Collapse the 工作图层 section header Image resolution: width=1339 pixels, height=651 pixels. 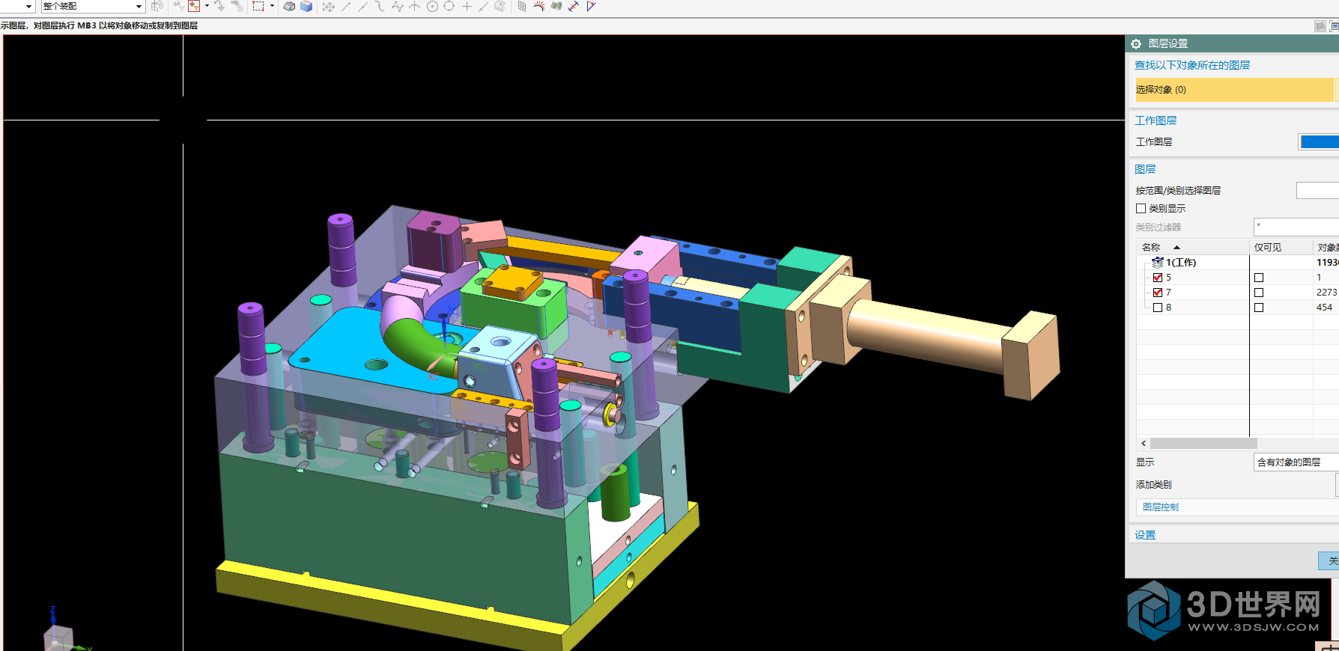(1156, 120)
